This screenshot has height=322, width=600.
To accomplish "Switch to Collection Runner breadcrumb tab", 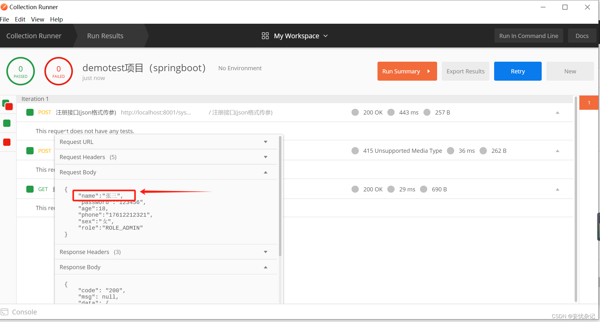I will tap(34, 36).
